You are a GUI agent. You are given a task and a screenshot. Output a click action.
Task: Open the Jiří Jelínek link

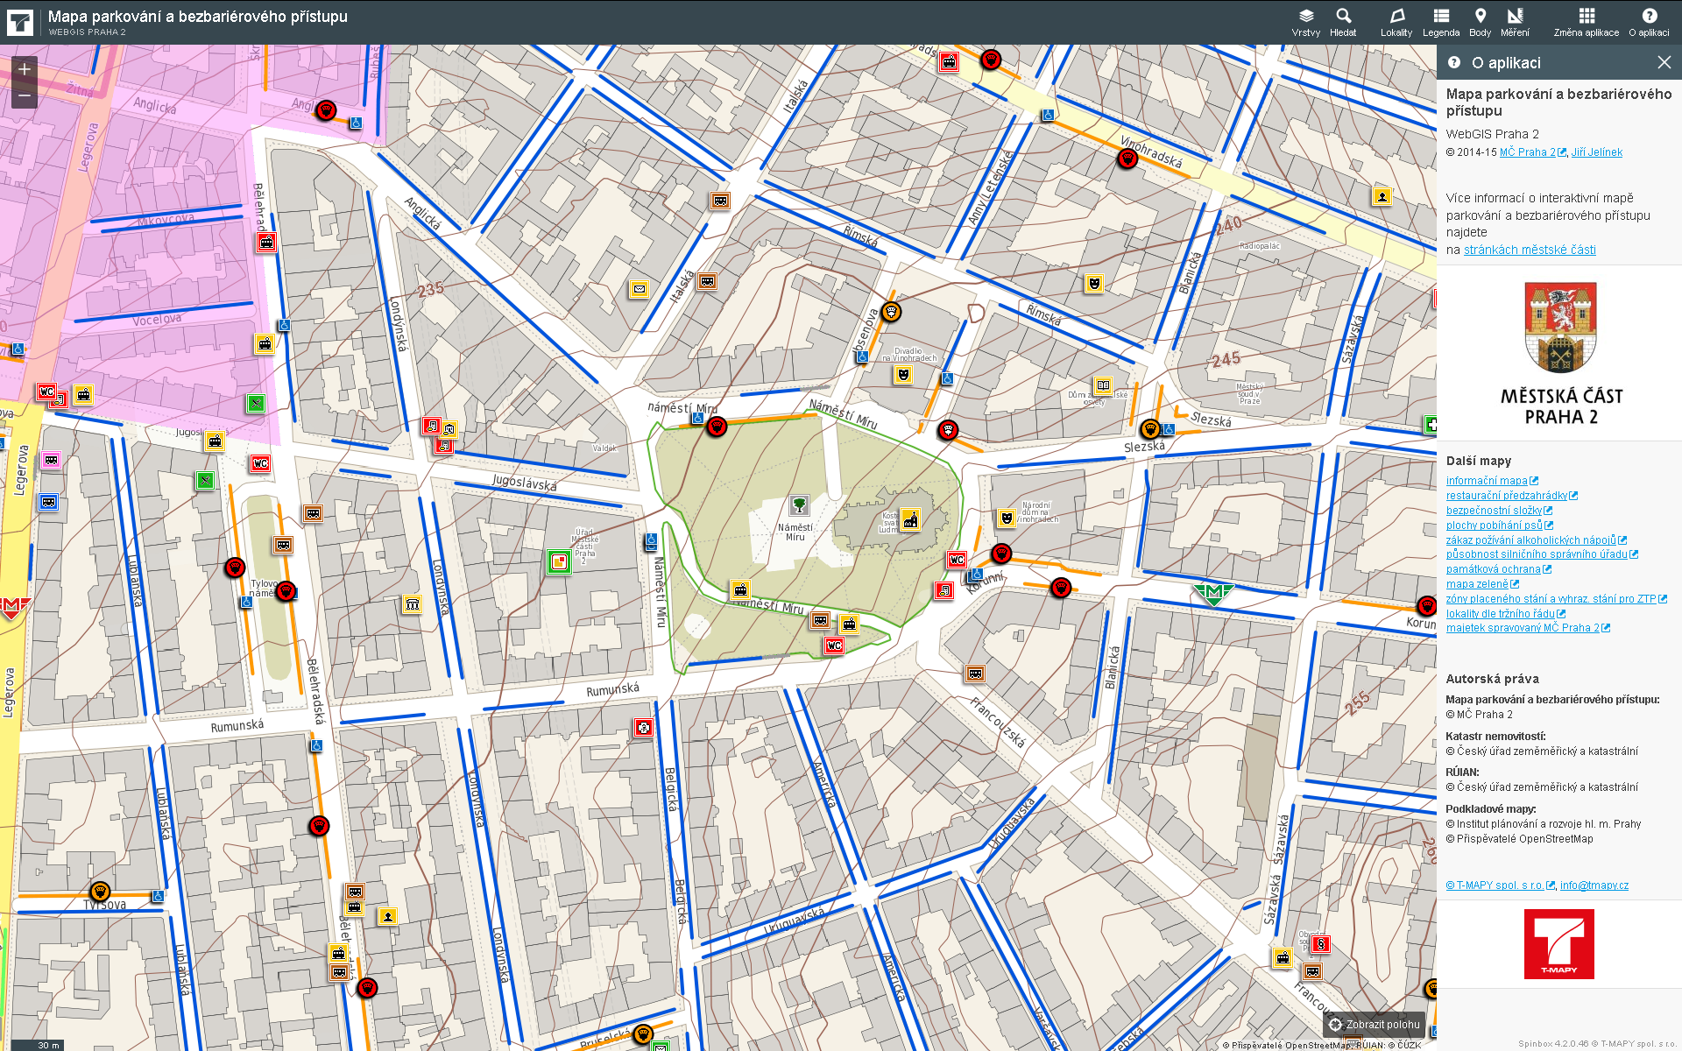tap(1597, 152)
